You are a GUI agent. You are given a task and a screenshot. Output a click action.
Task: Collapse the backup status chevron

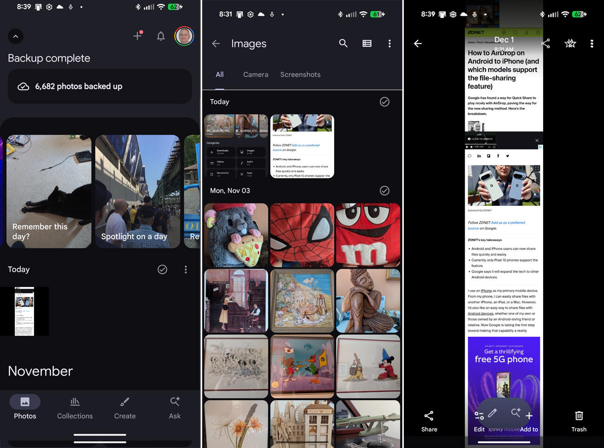pyautogui.click(x=16, y=36)
